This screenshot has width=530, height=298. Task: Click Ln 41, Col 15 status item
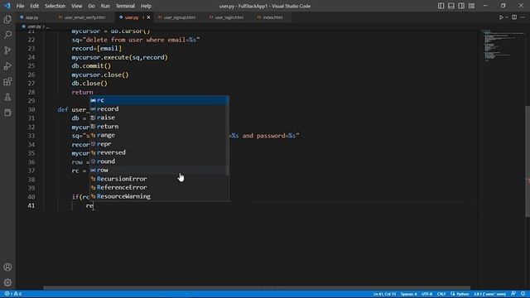point(384,294)
